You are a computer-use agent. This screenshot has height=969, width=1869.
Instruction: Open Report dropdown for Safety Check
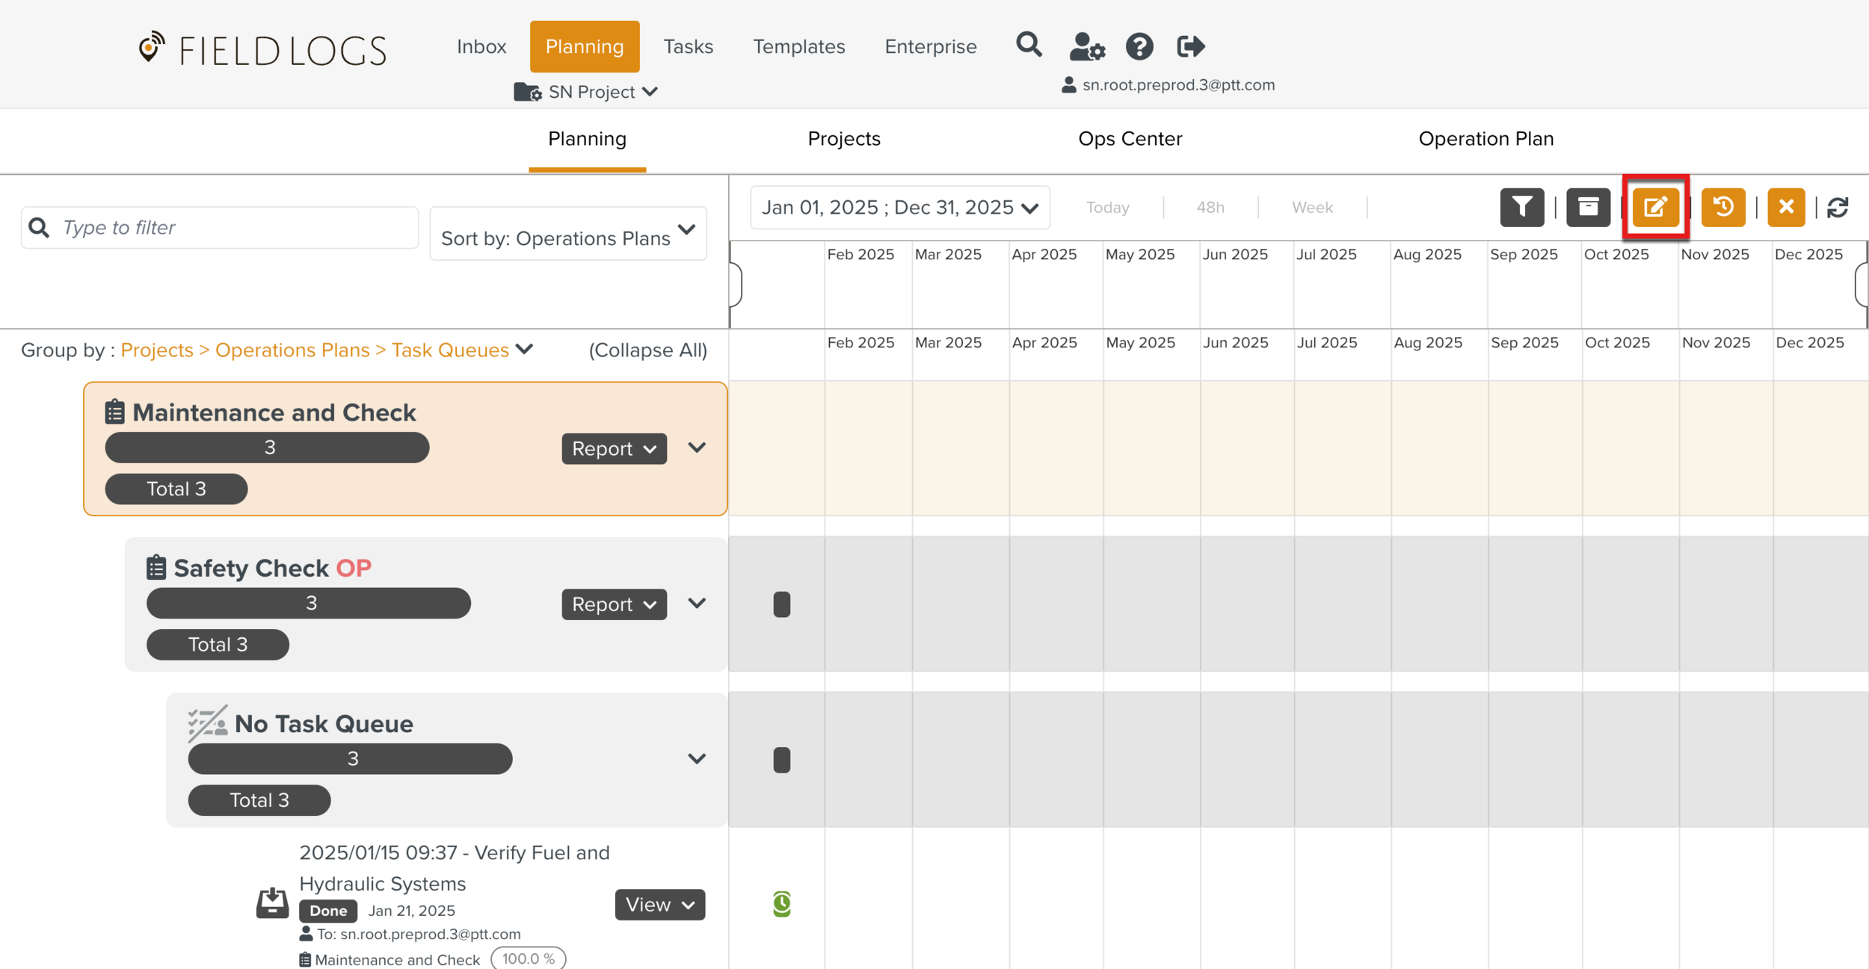tap(614, 604)
